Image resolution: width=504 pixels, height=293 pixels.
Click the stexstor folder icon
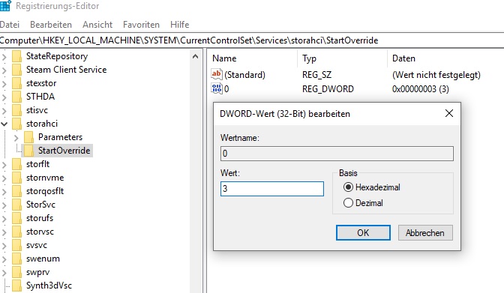click(16, 83)
